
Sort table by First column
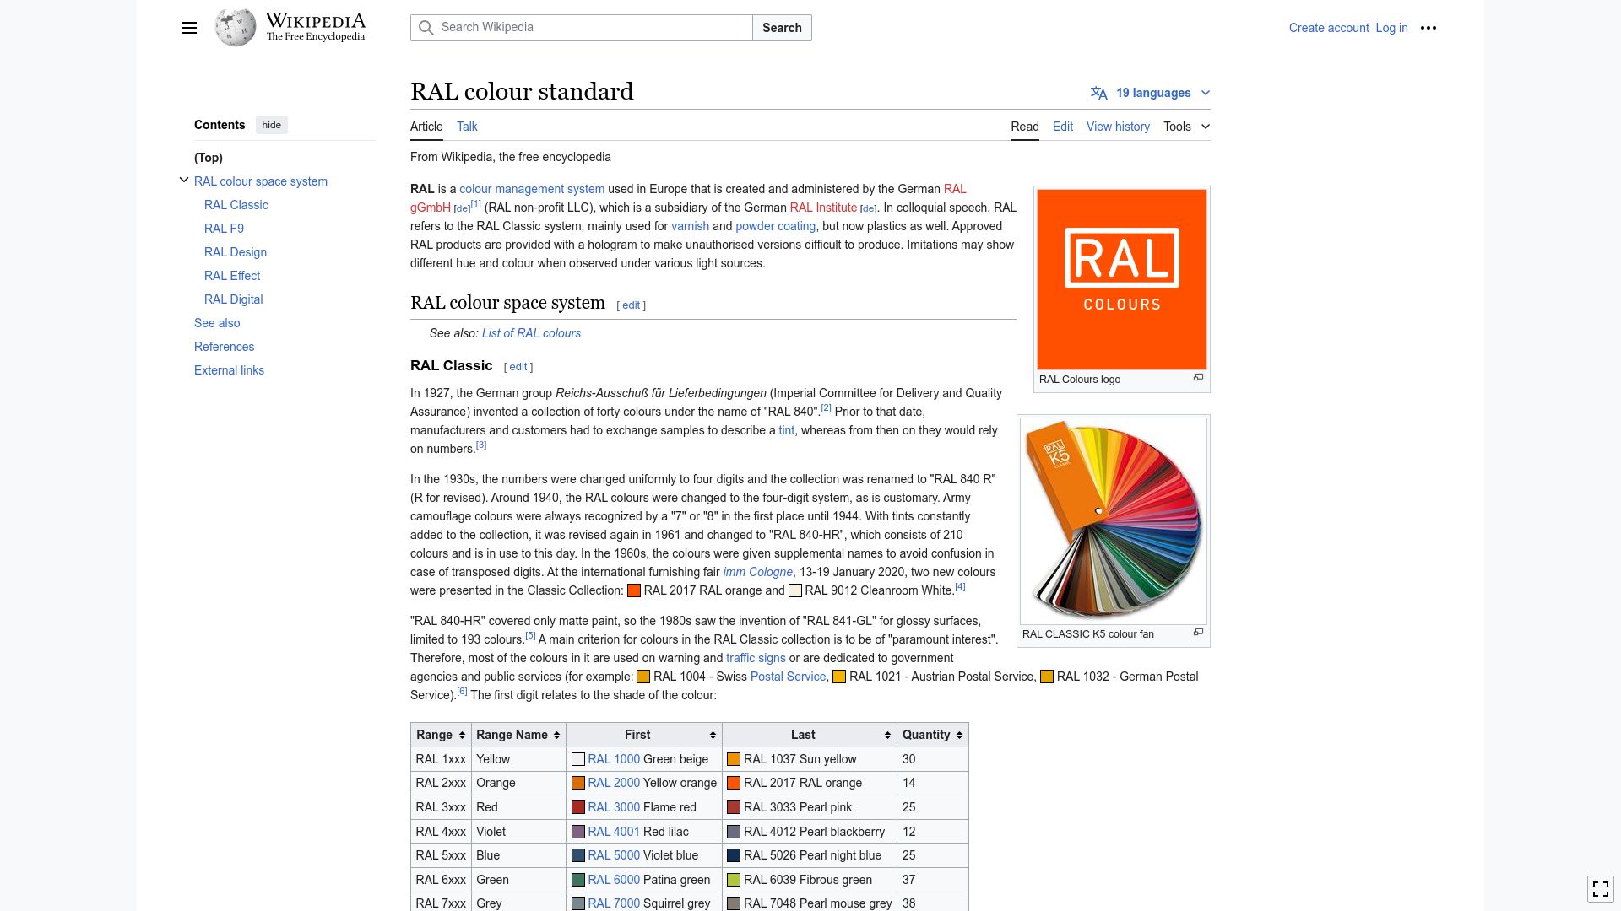tap(644, 735)
